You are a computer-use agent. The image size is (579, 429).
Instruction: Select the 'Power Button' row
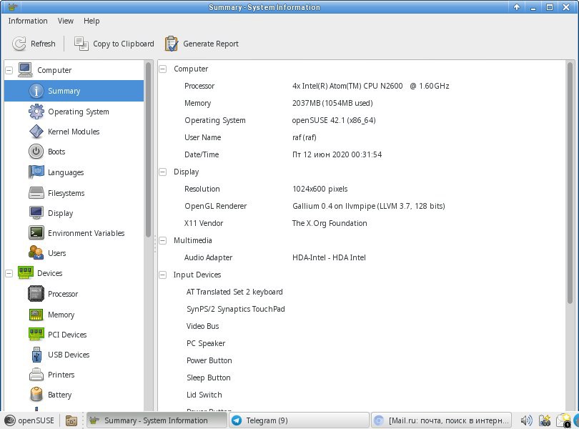coord(362,360)
